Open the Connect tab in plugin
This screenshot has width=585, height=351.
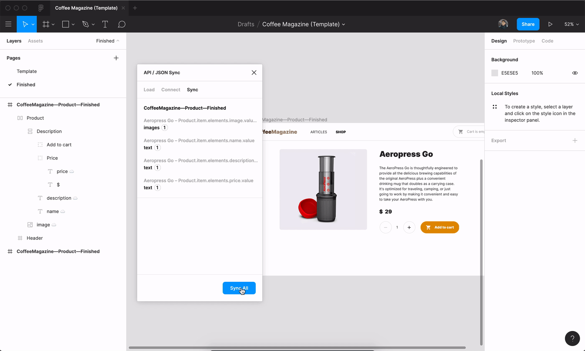click(x=171, y=90)
